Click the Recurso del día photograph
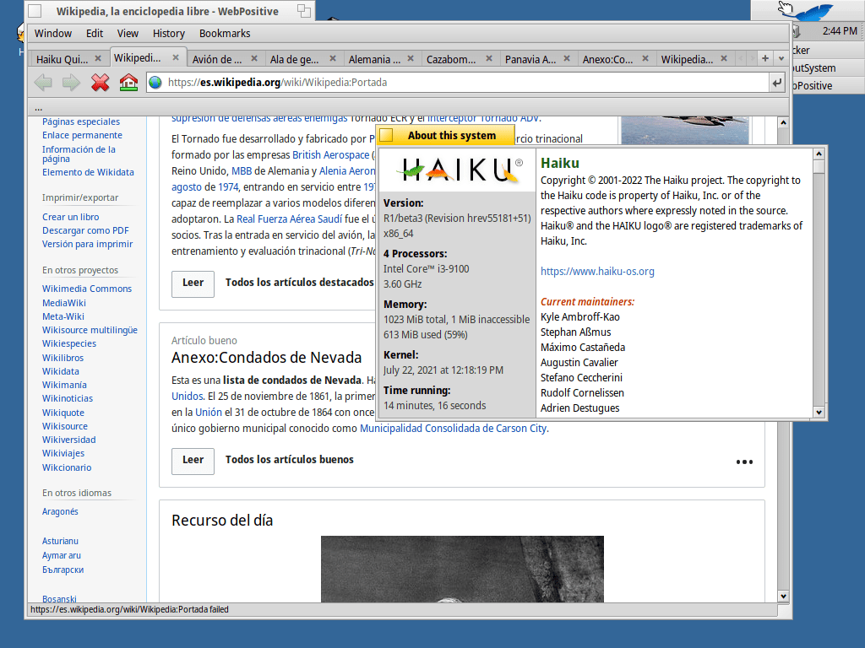The image size is (865, 648). click(x=462, y=569)
